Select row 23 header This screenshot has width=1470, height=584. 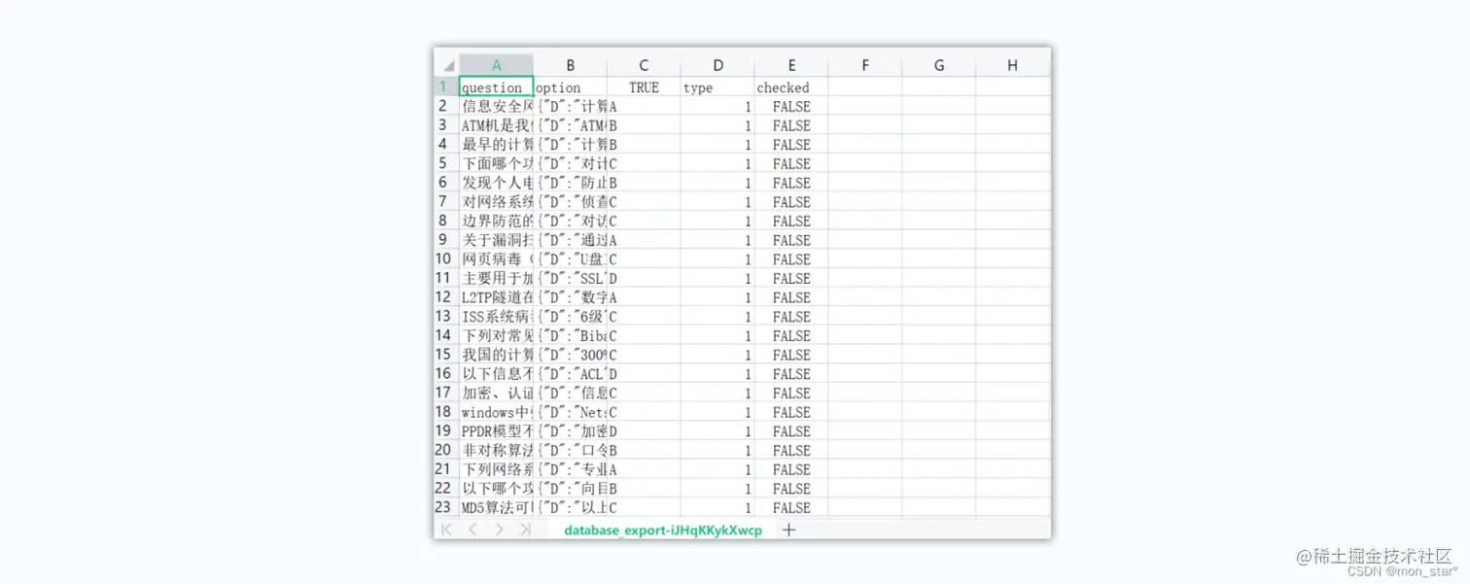pos(447,507)
